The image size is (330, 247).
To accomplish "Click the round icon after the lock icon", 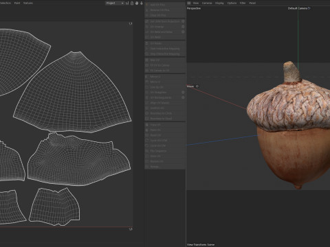I will (137, 3).
